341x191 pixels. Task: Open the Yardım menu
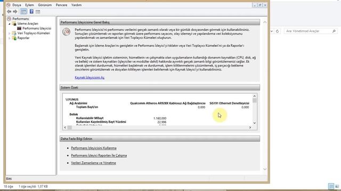[x=76, y=5]
